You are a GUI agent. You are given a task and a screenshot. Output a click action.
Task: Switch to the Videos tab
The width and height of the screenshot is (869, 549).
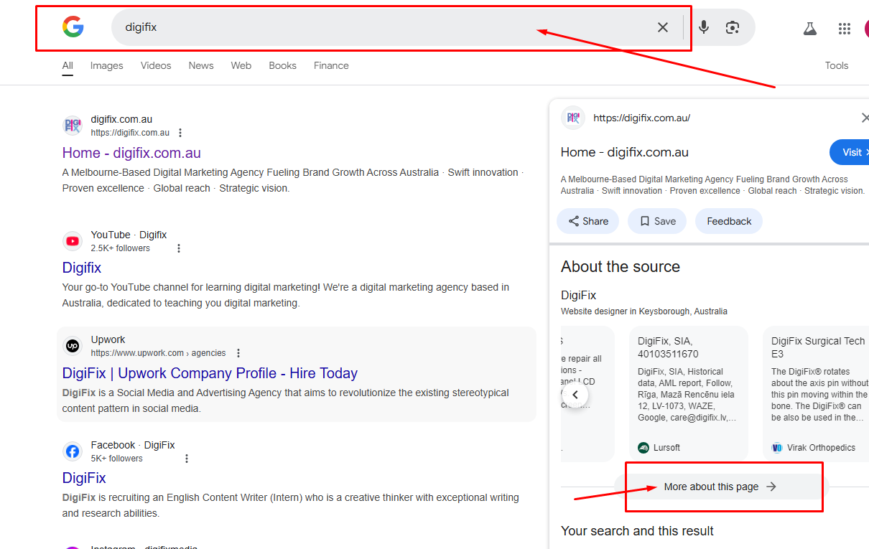coord(156,65)
